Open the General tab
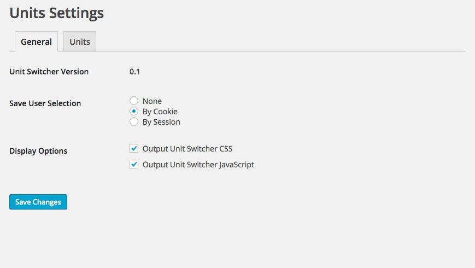475x268 pixels. coord(36,42)
